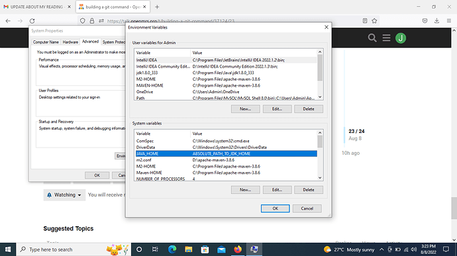Click the forum search magnifier icon
Viewport: 457px width, 256px height.
click(x=372, y=38)
